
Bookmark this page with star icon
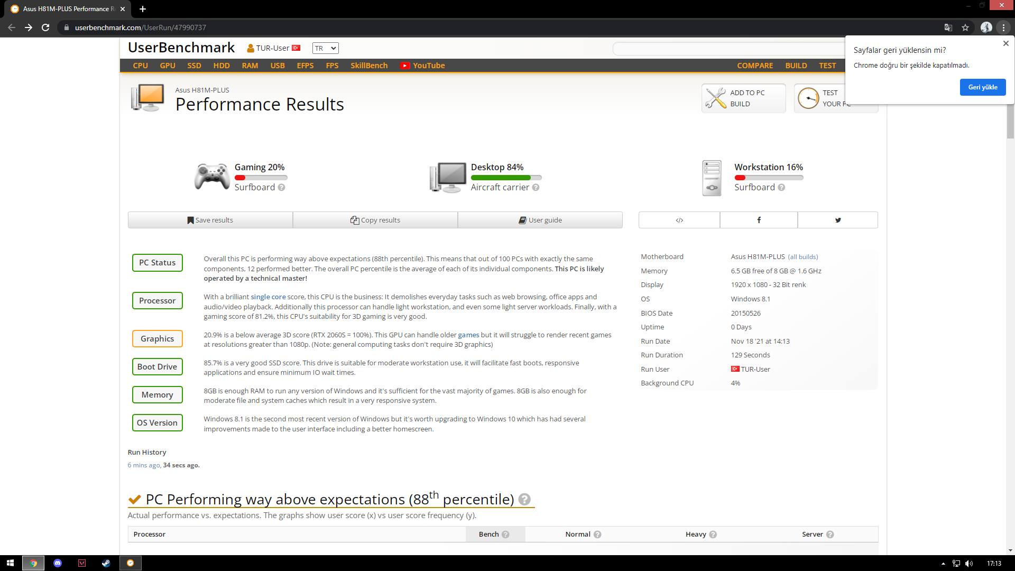(x=965, y=27)
